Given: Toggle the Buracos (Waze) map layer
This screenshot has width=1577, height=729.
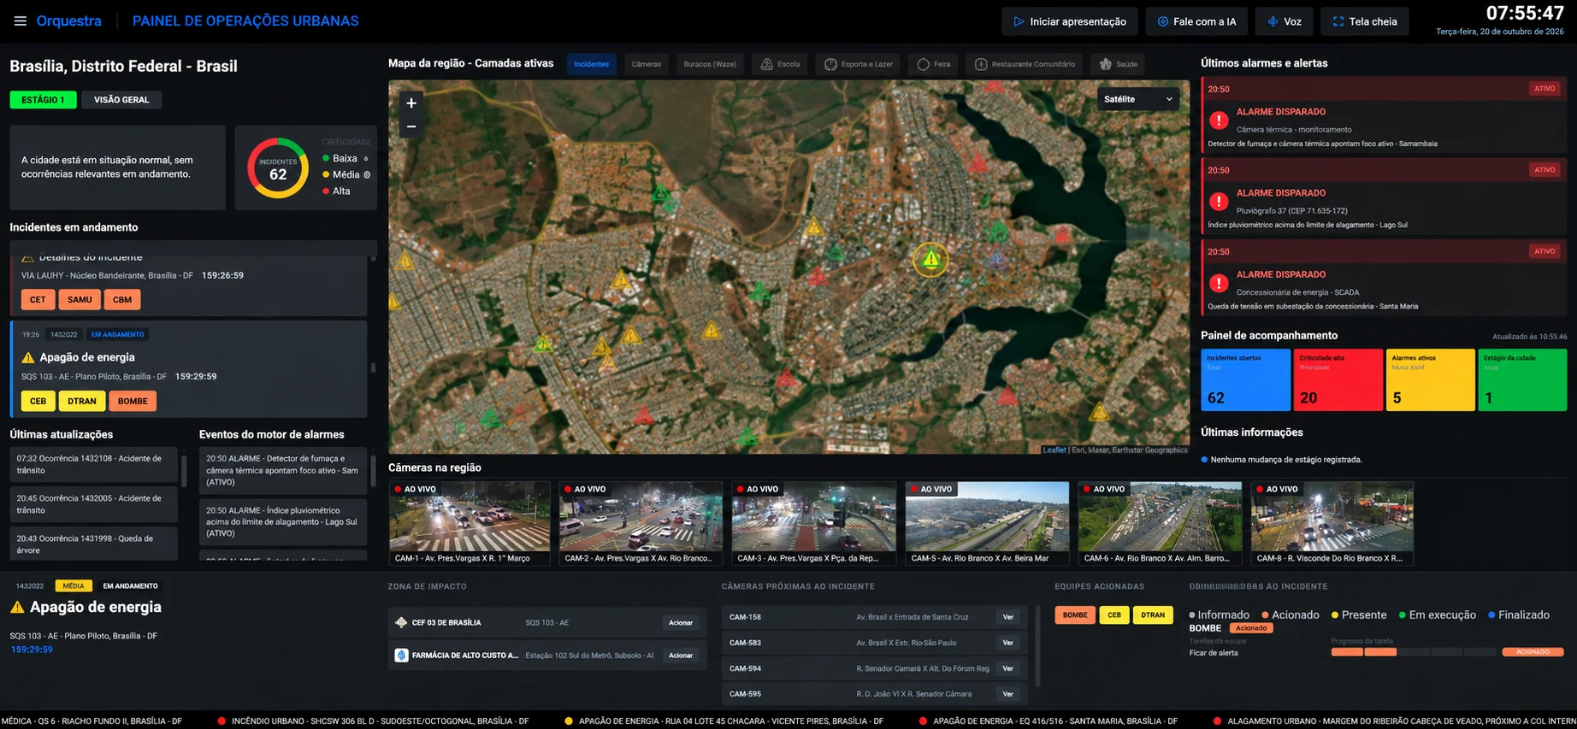Looking at the screenshot, I should (710, 64).
